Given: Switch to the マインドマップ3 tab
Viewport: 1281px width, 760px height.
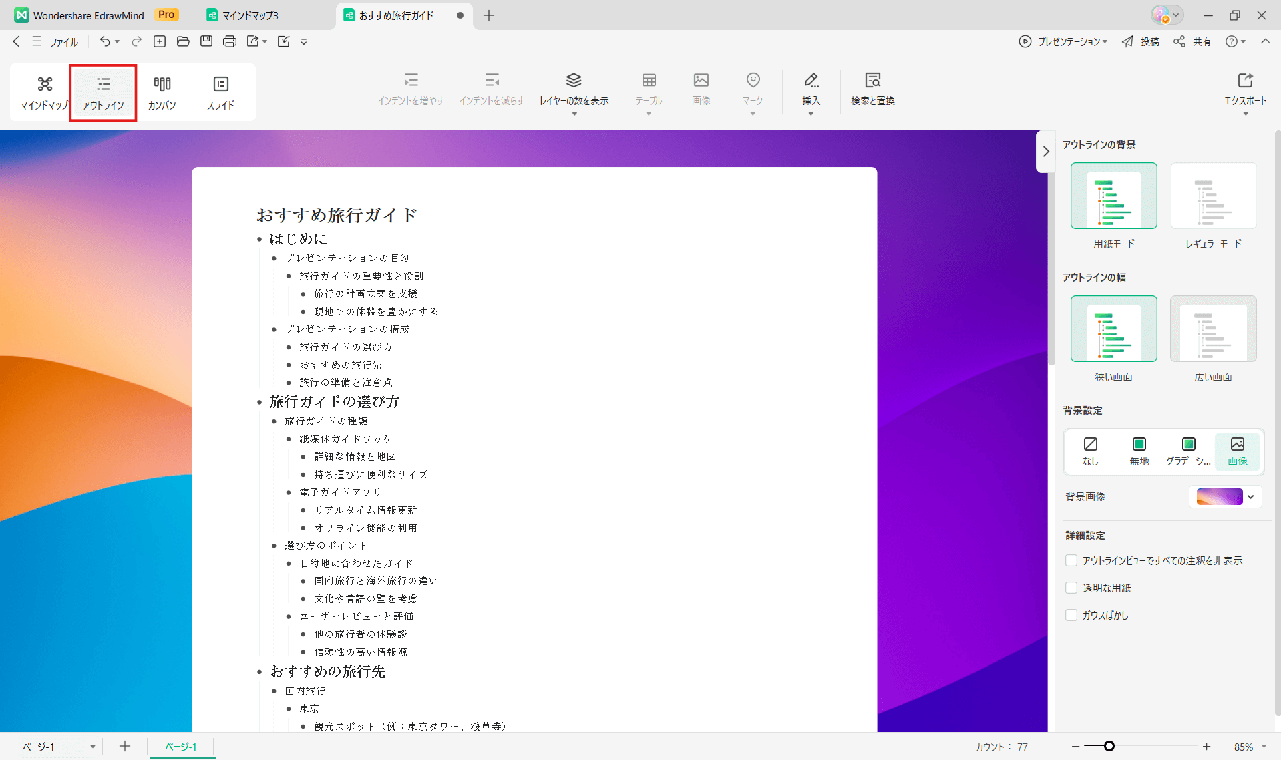Looking at the screenshot, I should (x=249, y=15).
